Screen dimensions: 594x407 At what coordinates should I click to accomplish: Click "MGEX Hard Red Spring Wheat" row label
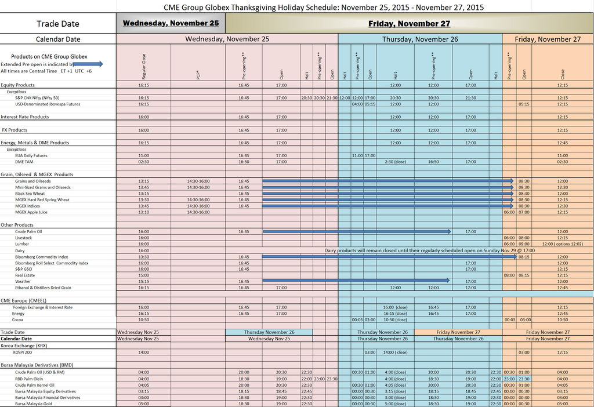click(x=42, y=199)
